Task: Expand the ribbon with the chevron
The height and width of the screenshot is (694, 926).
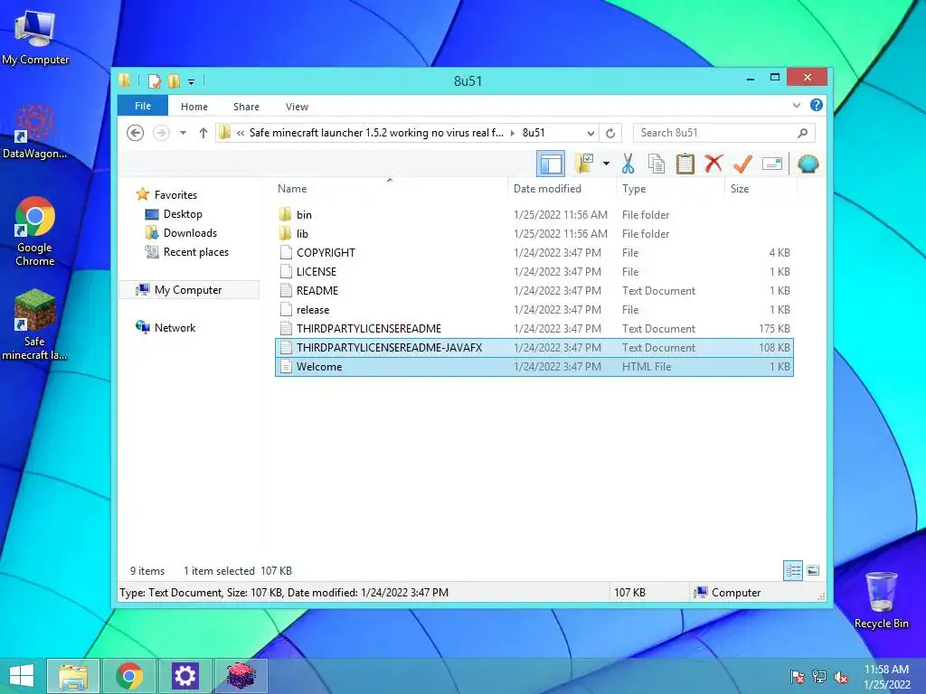Action: (797, 106)
